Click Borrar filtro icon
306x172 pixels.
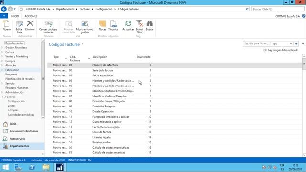coord(139,27)
